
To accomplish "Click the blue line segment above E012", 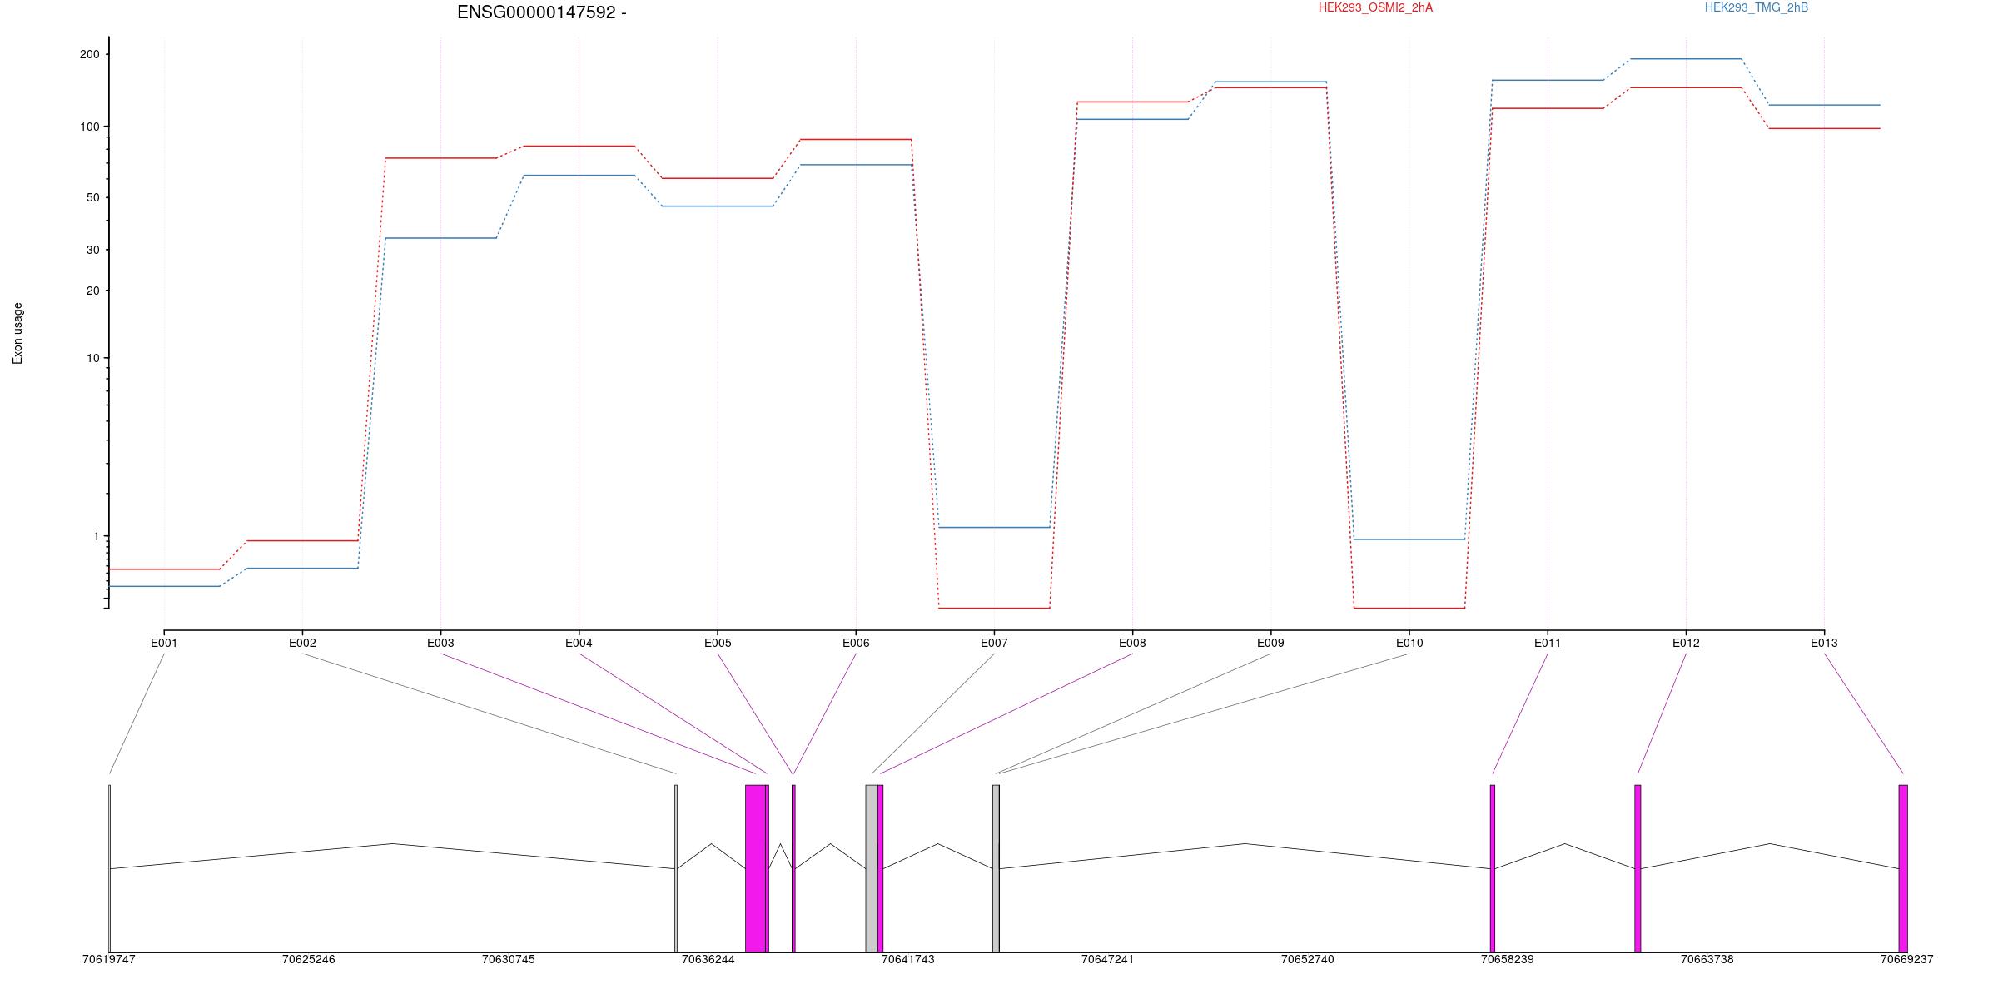I will (x=1686, y=59).
